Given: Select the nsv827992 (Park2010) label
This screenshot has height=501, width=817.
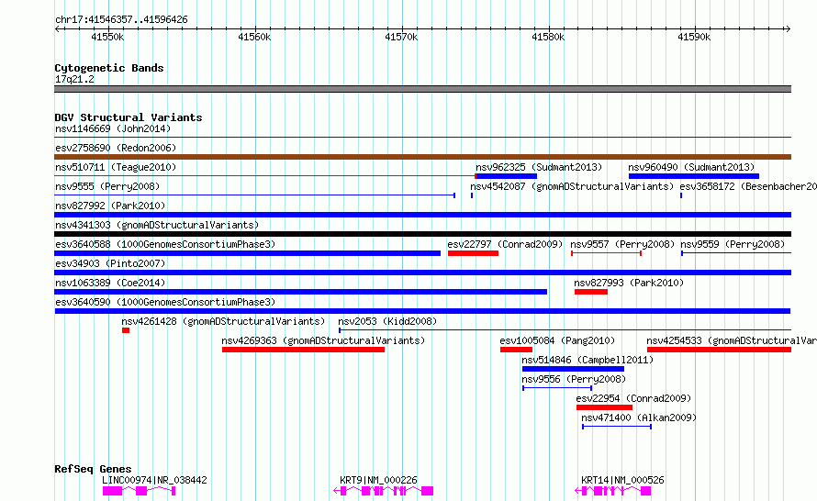Looking at the screenshot, I should (110, 206).
